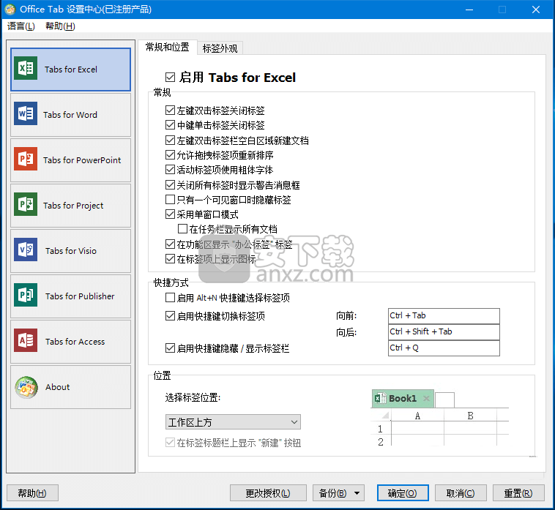555x510 pixels.
Task: Open the 语言(L) menu
Action: click(x=21, y=26)
